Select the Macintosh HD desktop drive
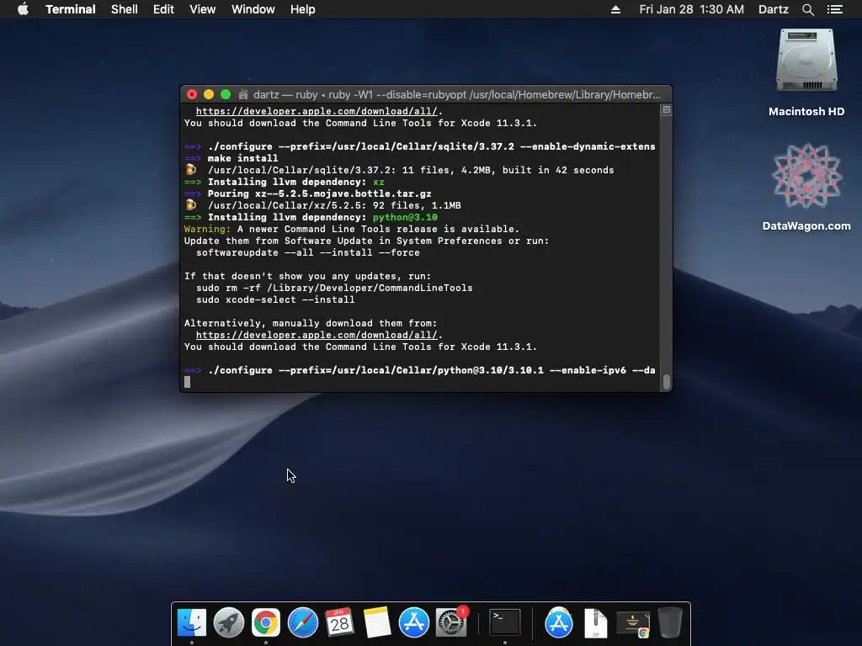The width and height of the screenshot is (862, 646). point(806,73)
